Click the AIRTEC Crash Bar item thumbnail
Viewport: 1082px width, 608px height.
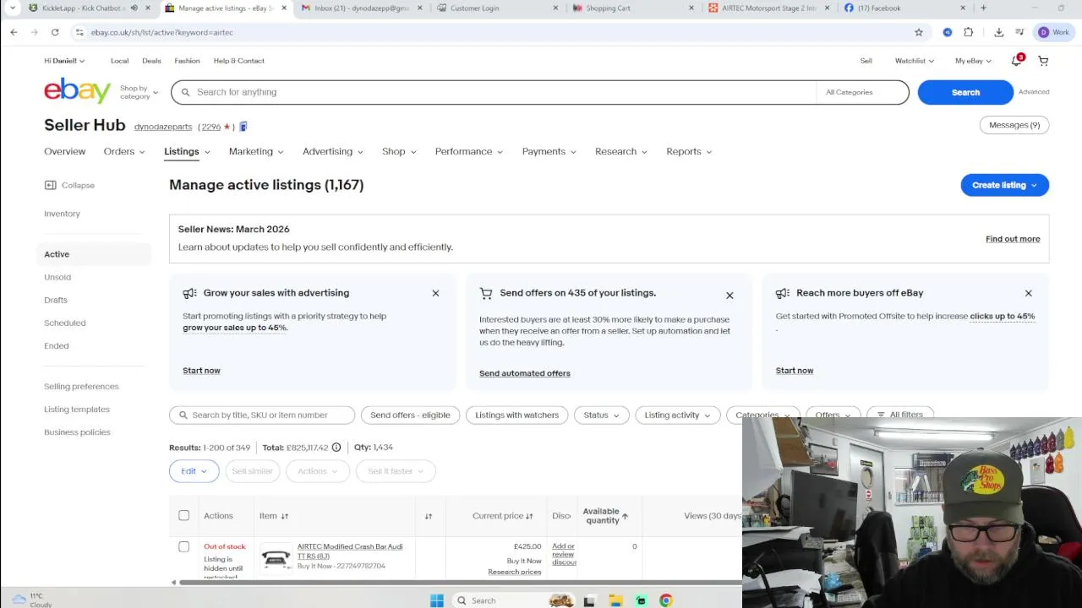point(276,557)
